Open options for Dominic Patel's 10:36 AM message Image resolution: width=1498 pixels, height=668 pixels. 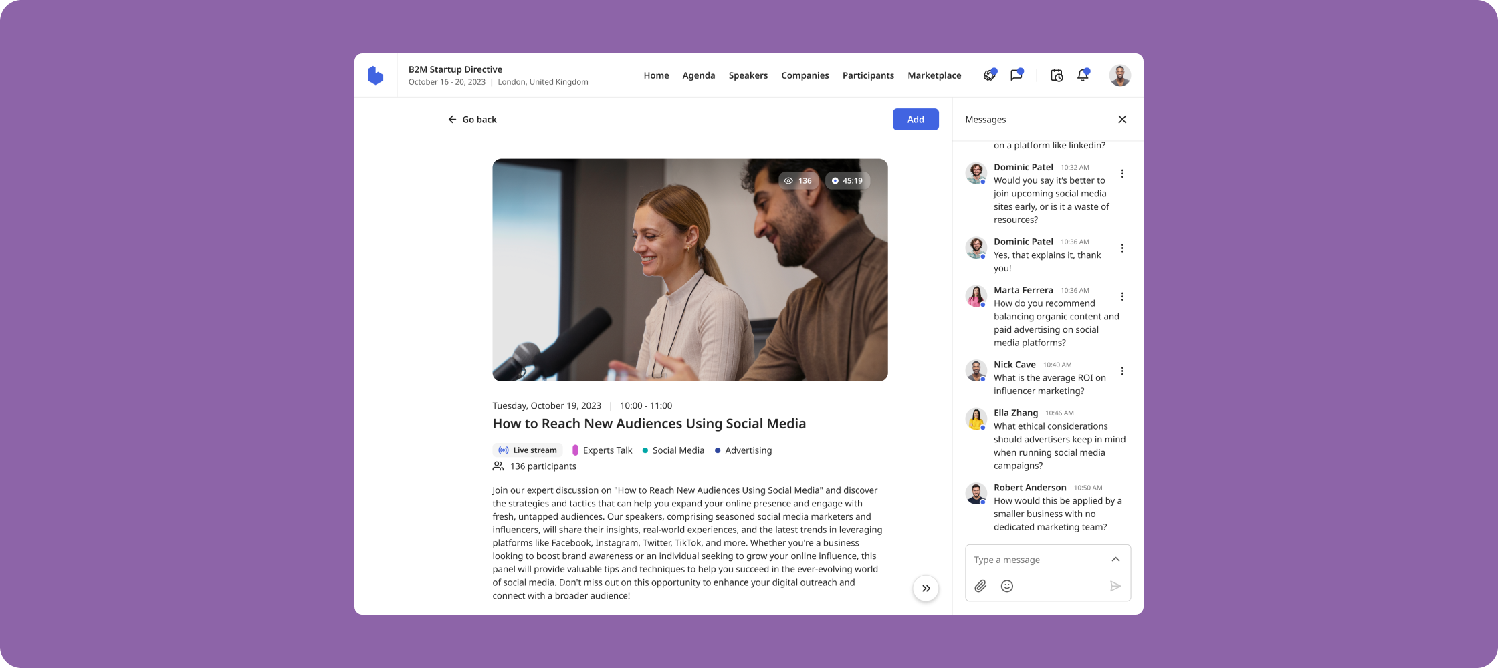click(x=1122, y=248)
